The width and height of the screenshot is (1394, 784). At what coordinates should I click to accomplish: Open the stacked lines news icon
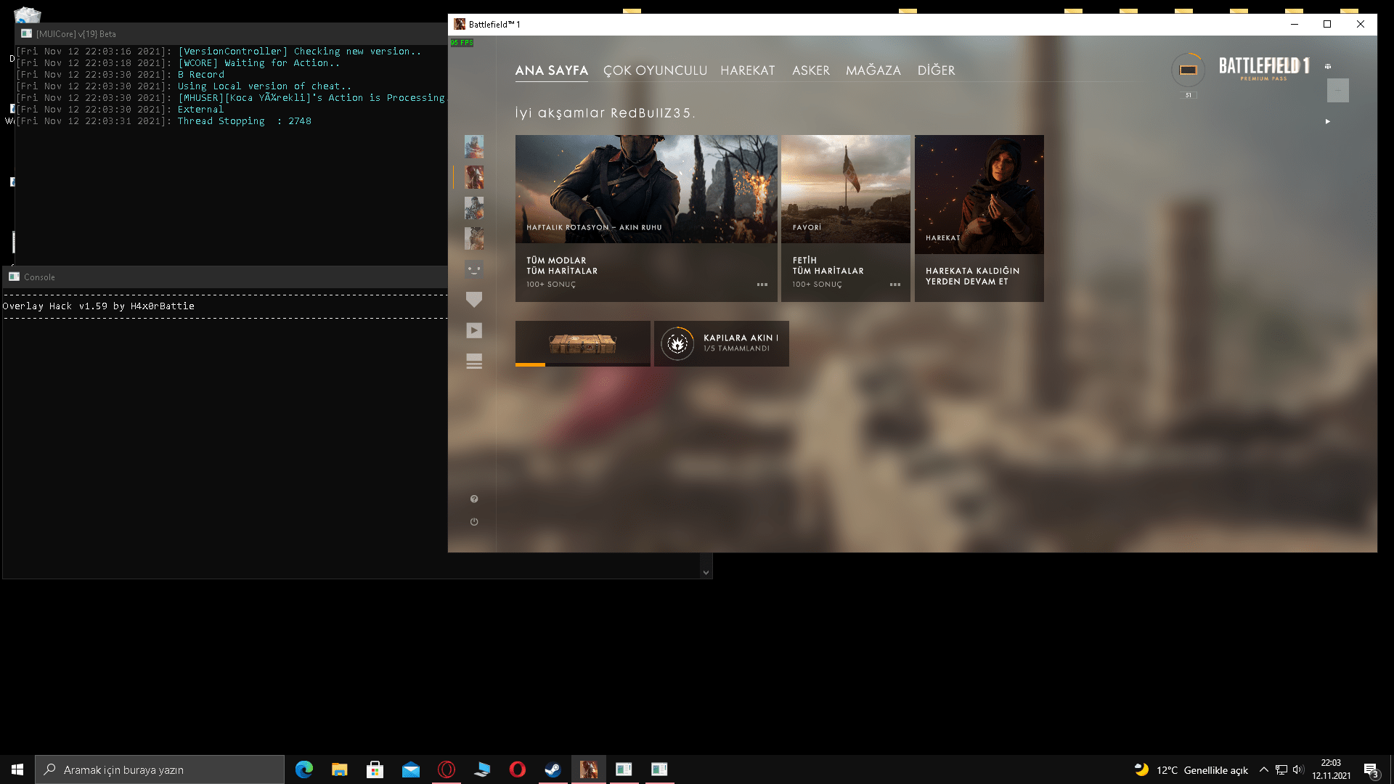tap(474, 362)
